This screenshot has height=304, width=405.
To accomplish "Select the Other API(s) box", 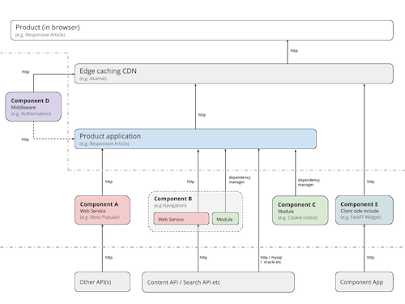I will (x=102, y=282).
